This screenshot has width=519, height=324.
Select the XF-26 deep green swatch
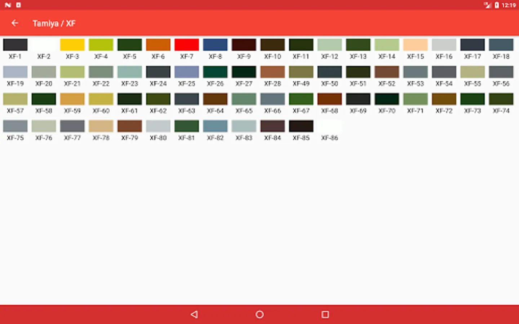215,72
